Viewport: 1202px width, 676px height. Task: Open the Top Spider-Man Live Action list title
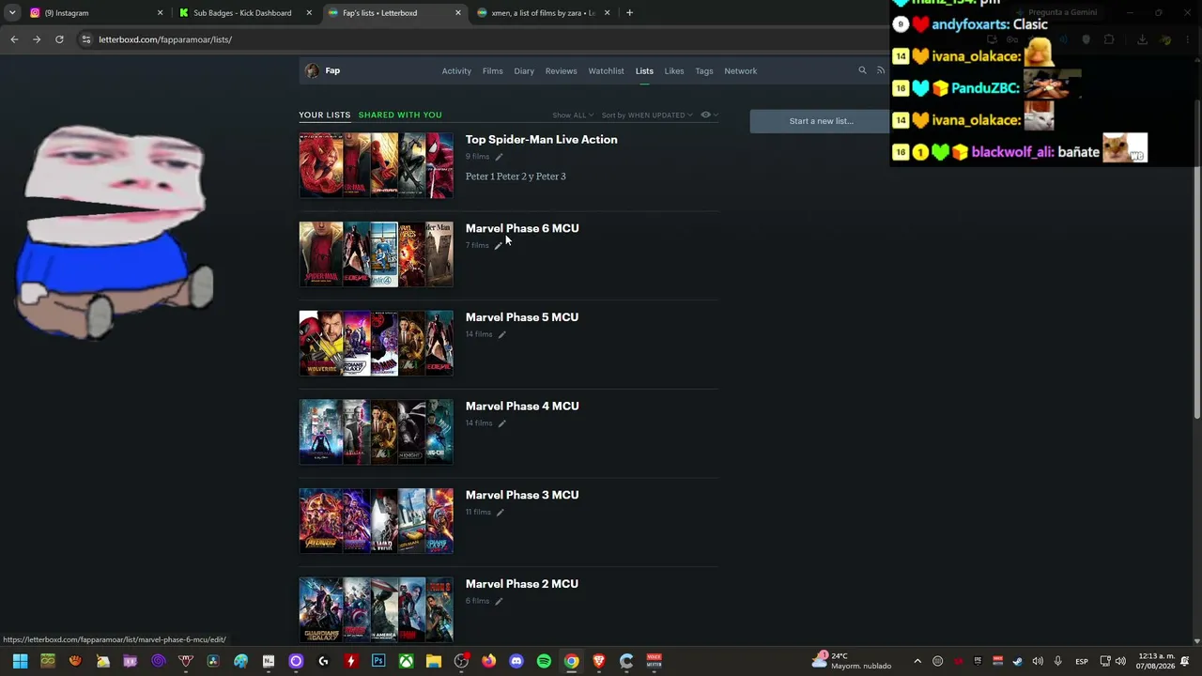tap(541, 140)
